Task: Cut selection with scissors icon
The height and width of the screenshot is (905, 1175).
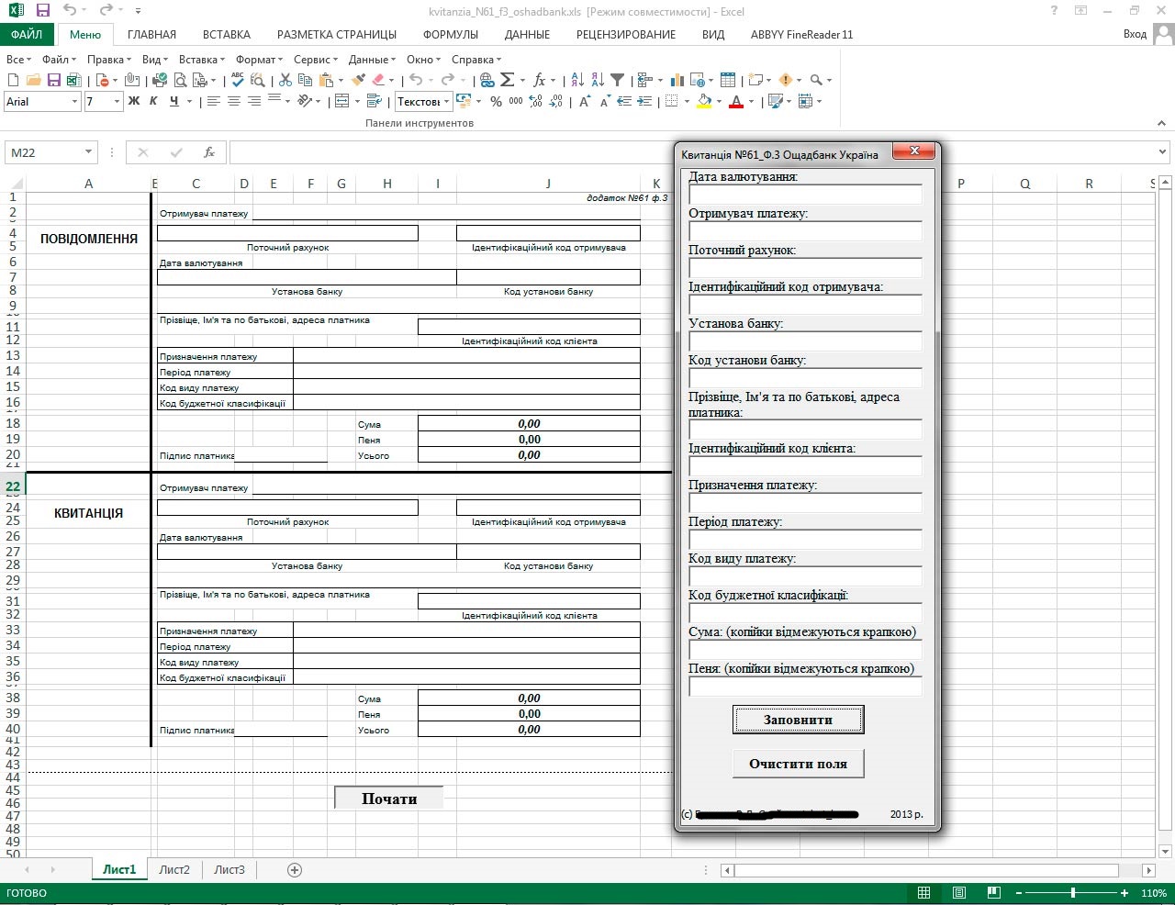Action: coord(285,81)
